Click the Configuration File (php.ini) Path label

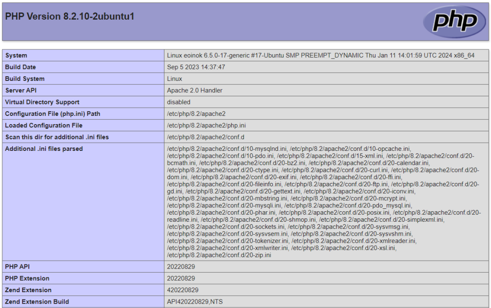click(53, 114)
